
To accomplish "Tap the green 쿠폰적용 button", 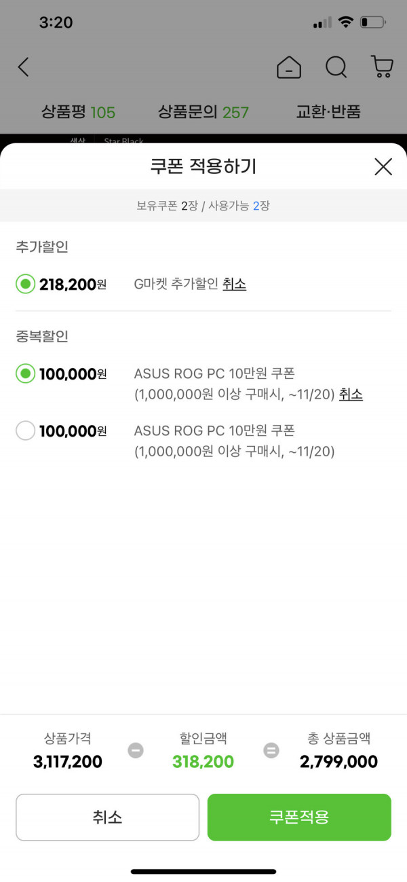I will pos(299,817).
